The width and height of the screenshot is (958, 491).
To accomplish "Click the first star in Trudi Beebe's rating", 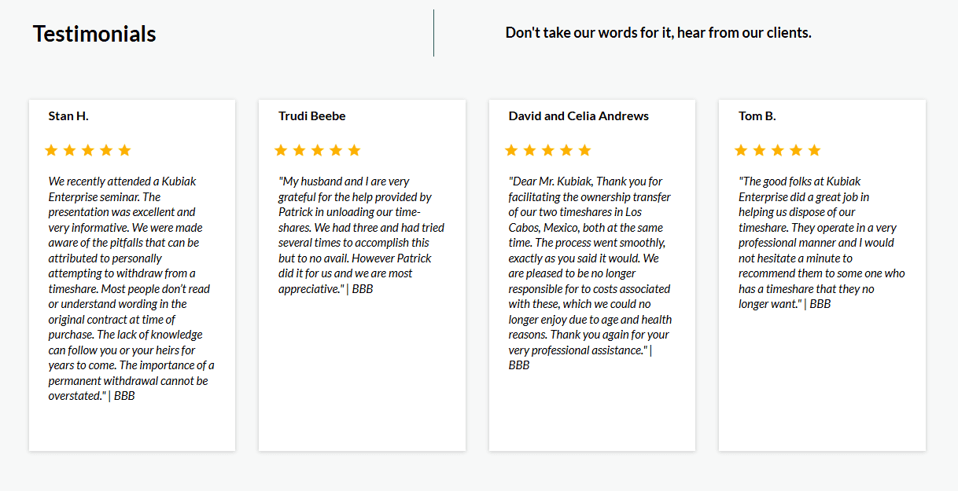I will (281, 150).
